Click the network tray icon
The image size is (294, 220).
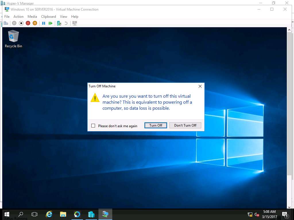[250, 215]
